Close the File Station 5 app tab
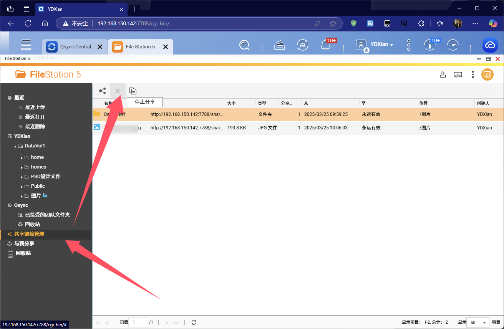 click(x=166, y=47)
